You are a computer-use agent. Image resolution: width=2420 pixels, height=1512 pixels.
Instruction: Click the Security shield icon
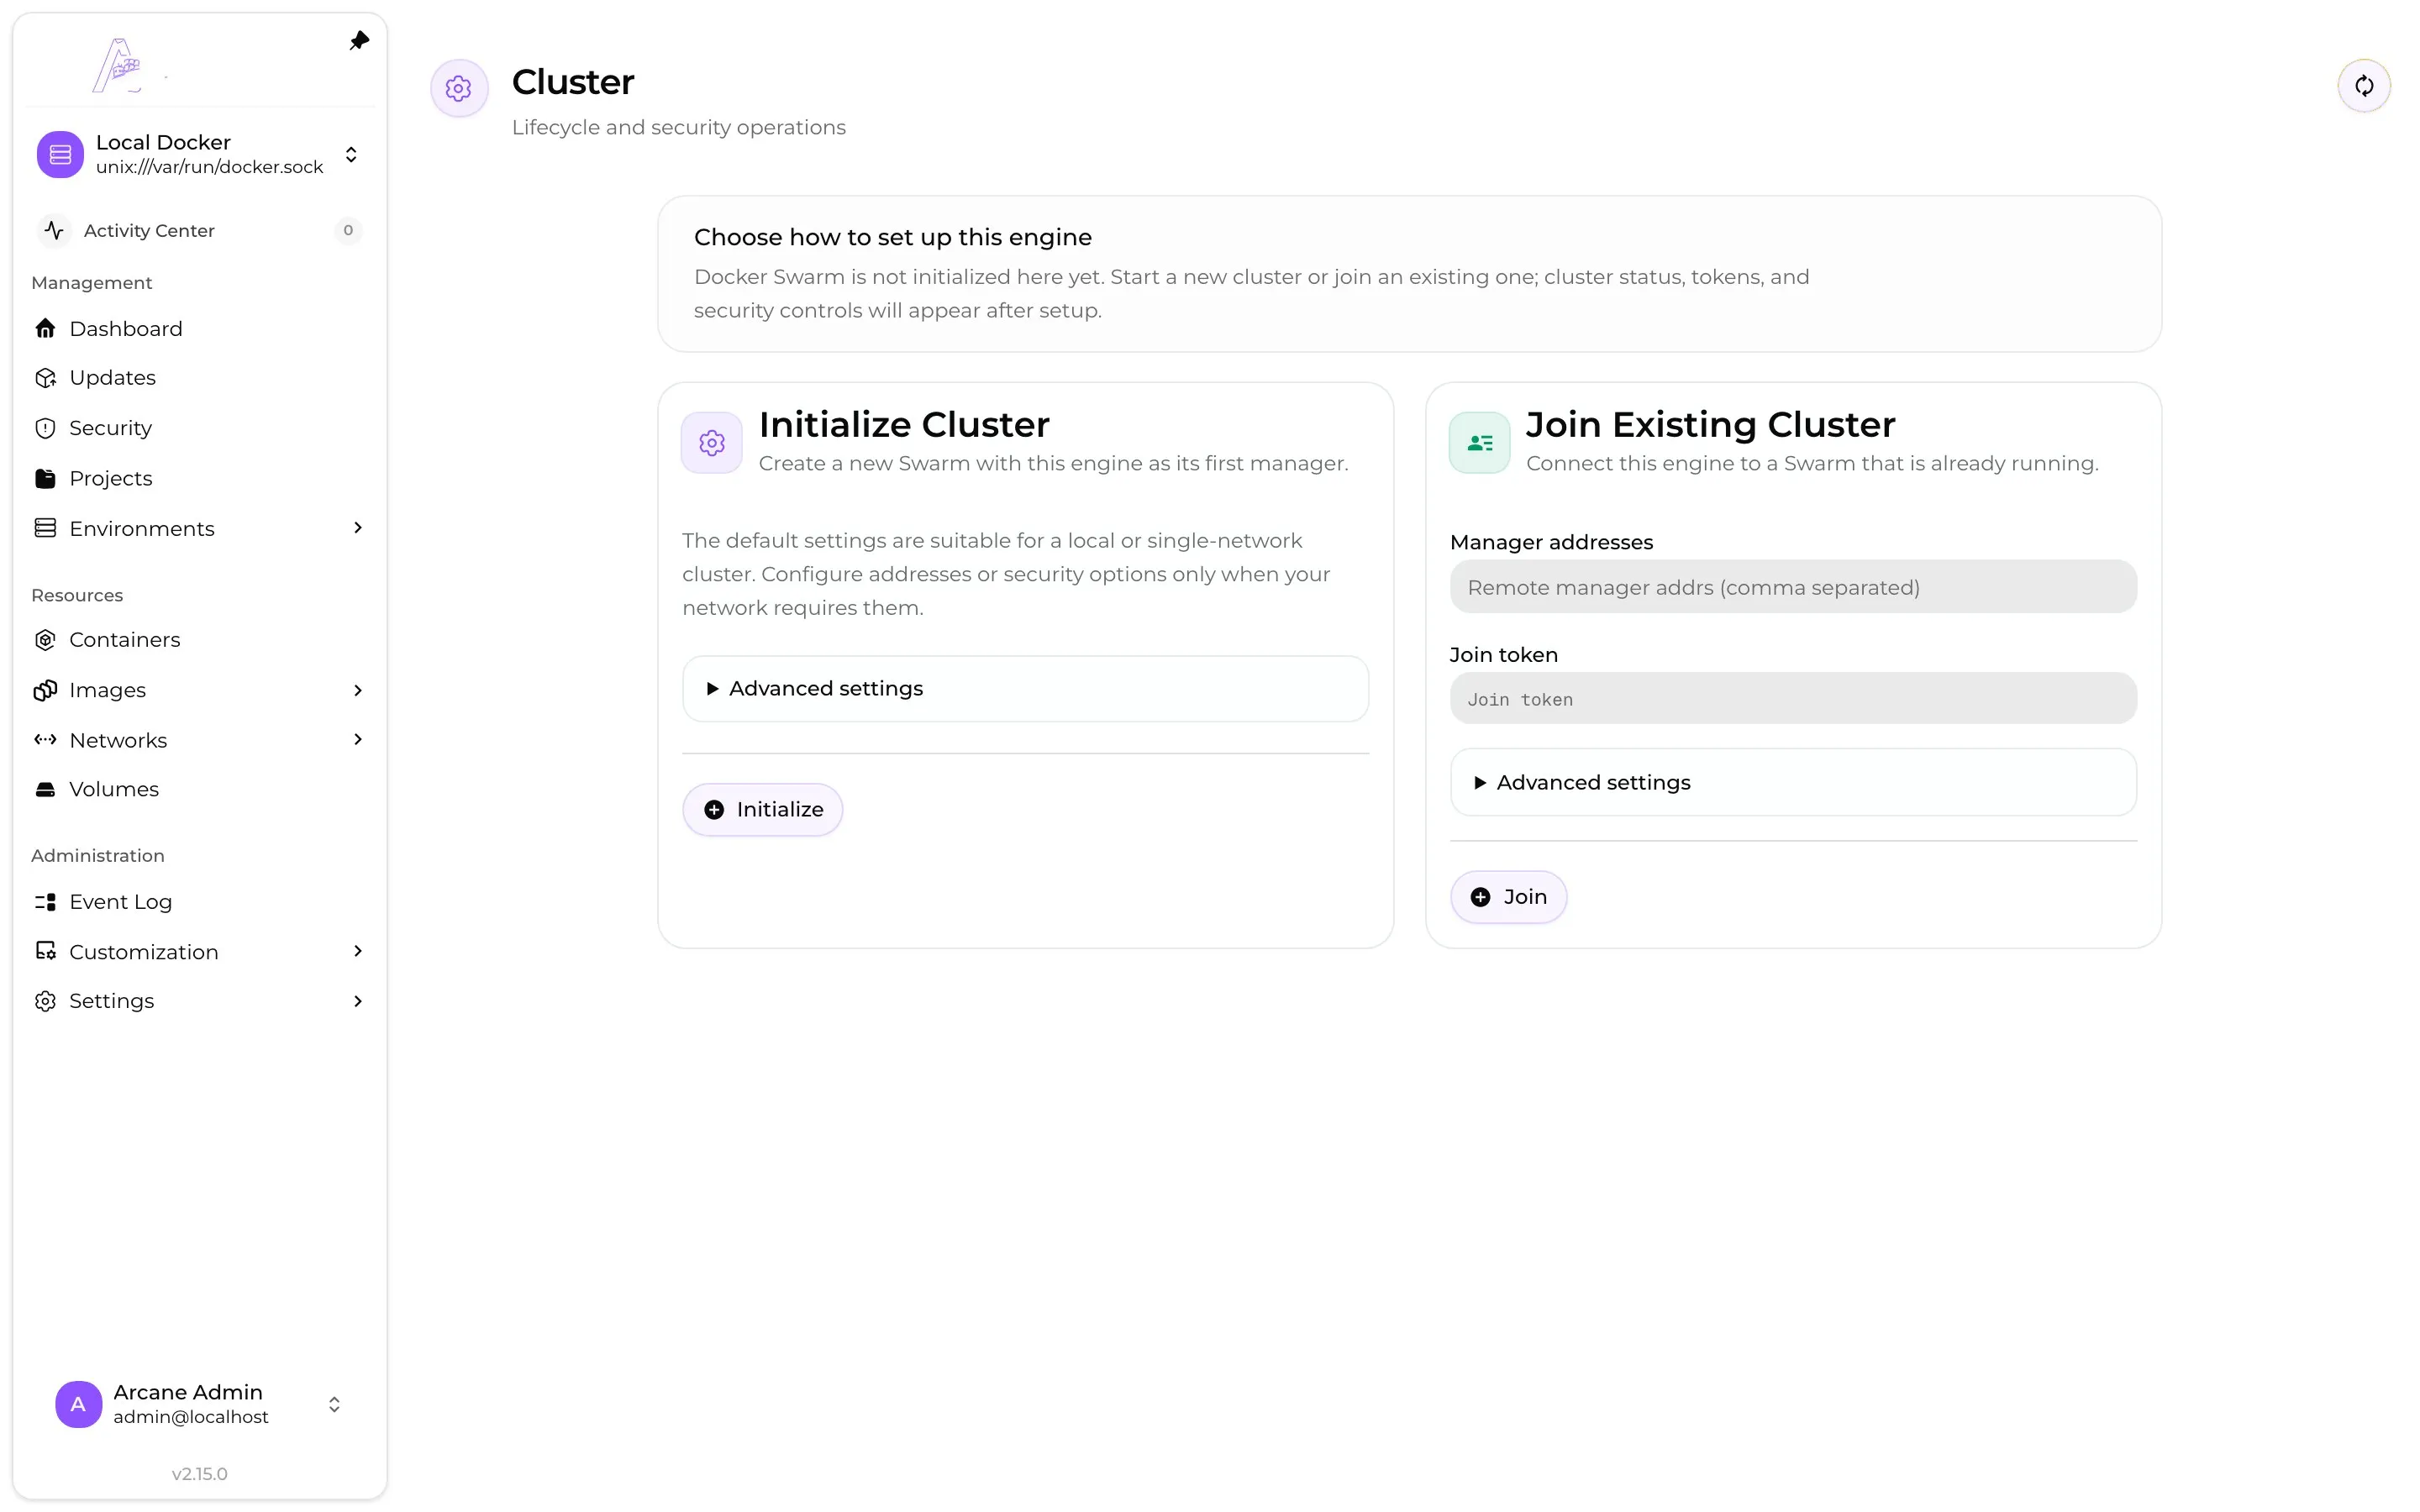pyautogui.click(x=45, y=428)
